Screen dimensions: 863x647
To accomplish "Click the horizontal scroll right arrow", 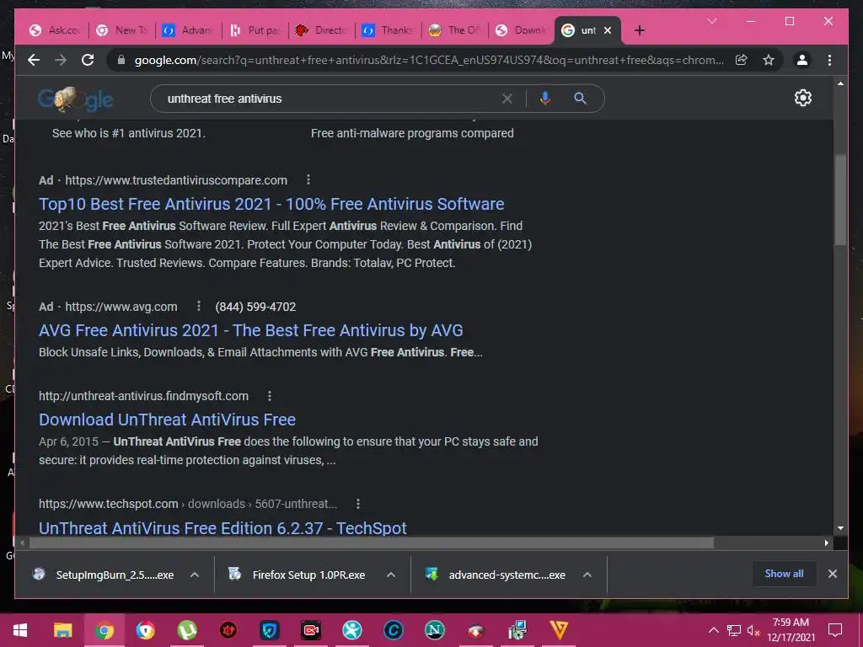I will 826,543.
